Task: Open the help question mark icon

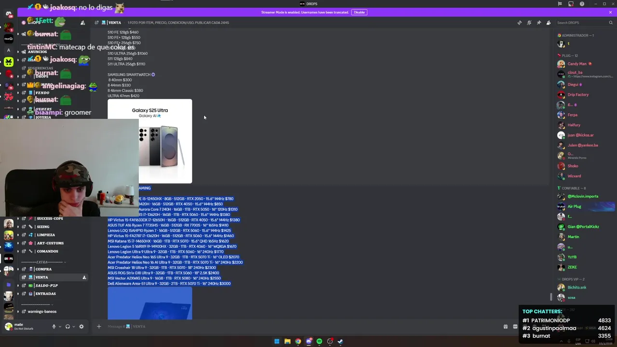Action: coord(582,4)
